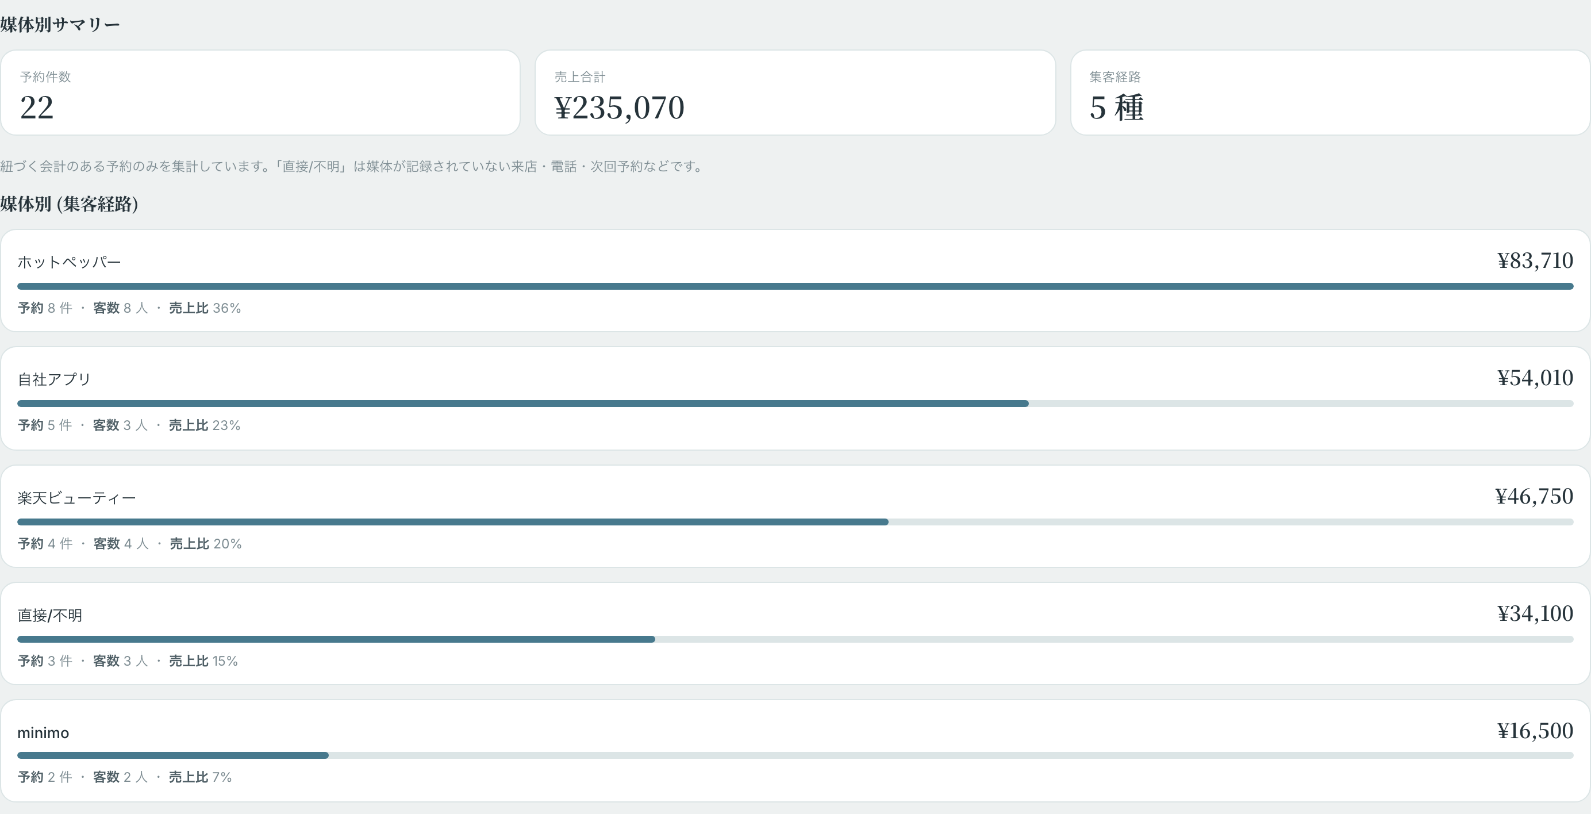Screen dimensions: 1591x814
Task: Click the ¥54,010 sales amount
Action: (x=1535, y=378)
